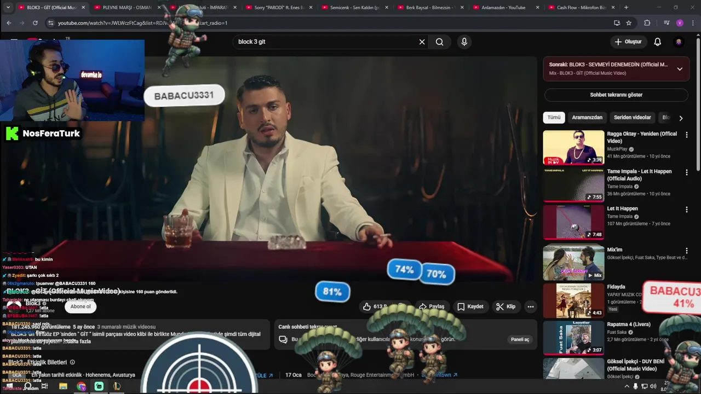Open options for Ragga Oktay - Yeniden video
The image size is (701, 394).
686,135
